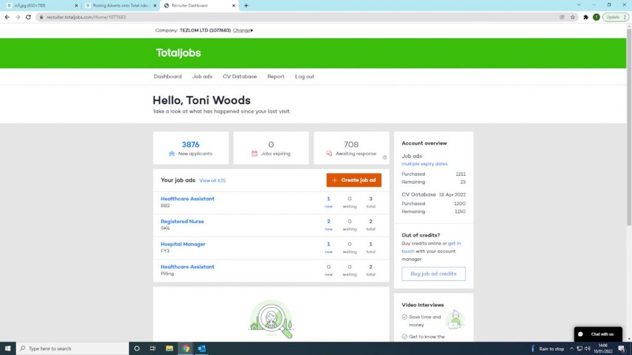632x355 pixels.
Task: Open the View all 635 link
Action: pyautogui.click(x=212, y=181)
